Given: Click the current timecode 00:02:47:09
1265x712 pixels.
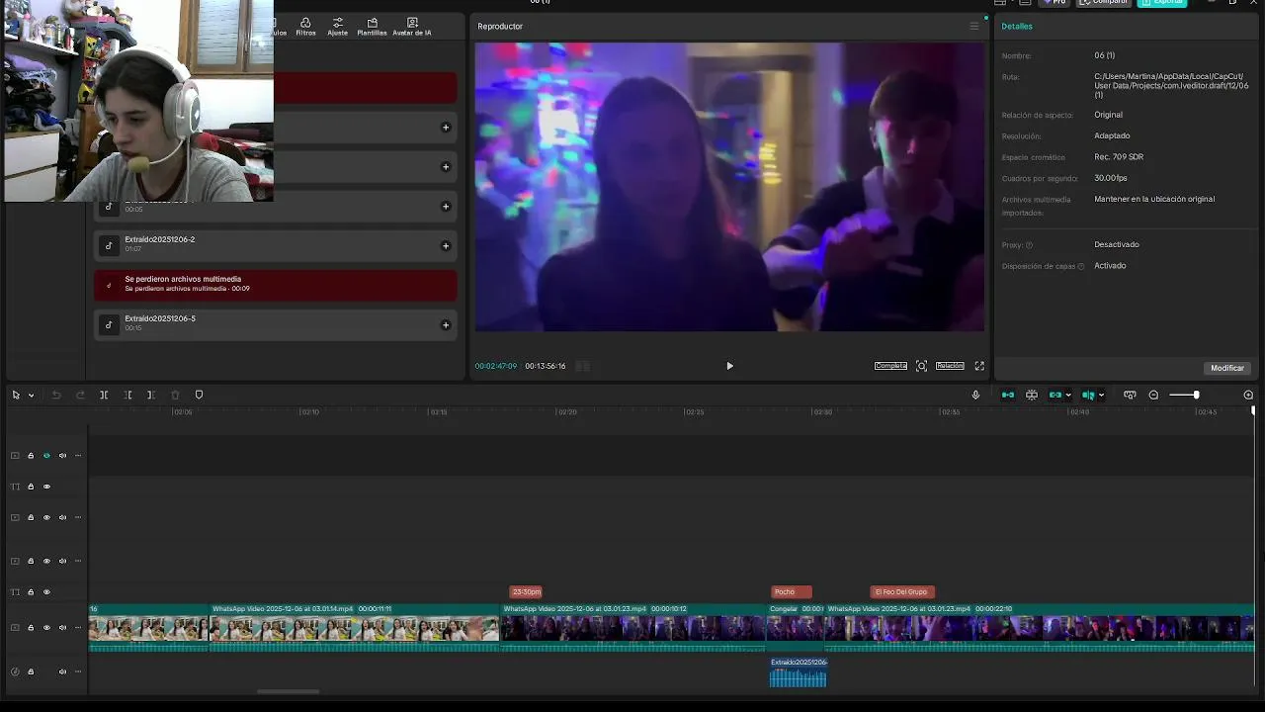Looking at the screenshot, I should [x=495, y=366].
